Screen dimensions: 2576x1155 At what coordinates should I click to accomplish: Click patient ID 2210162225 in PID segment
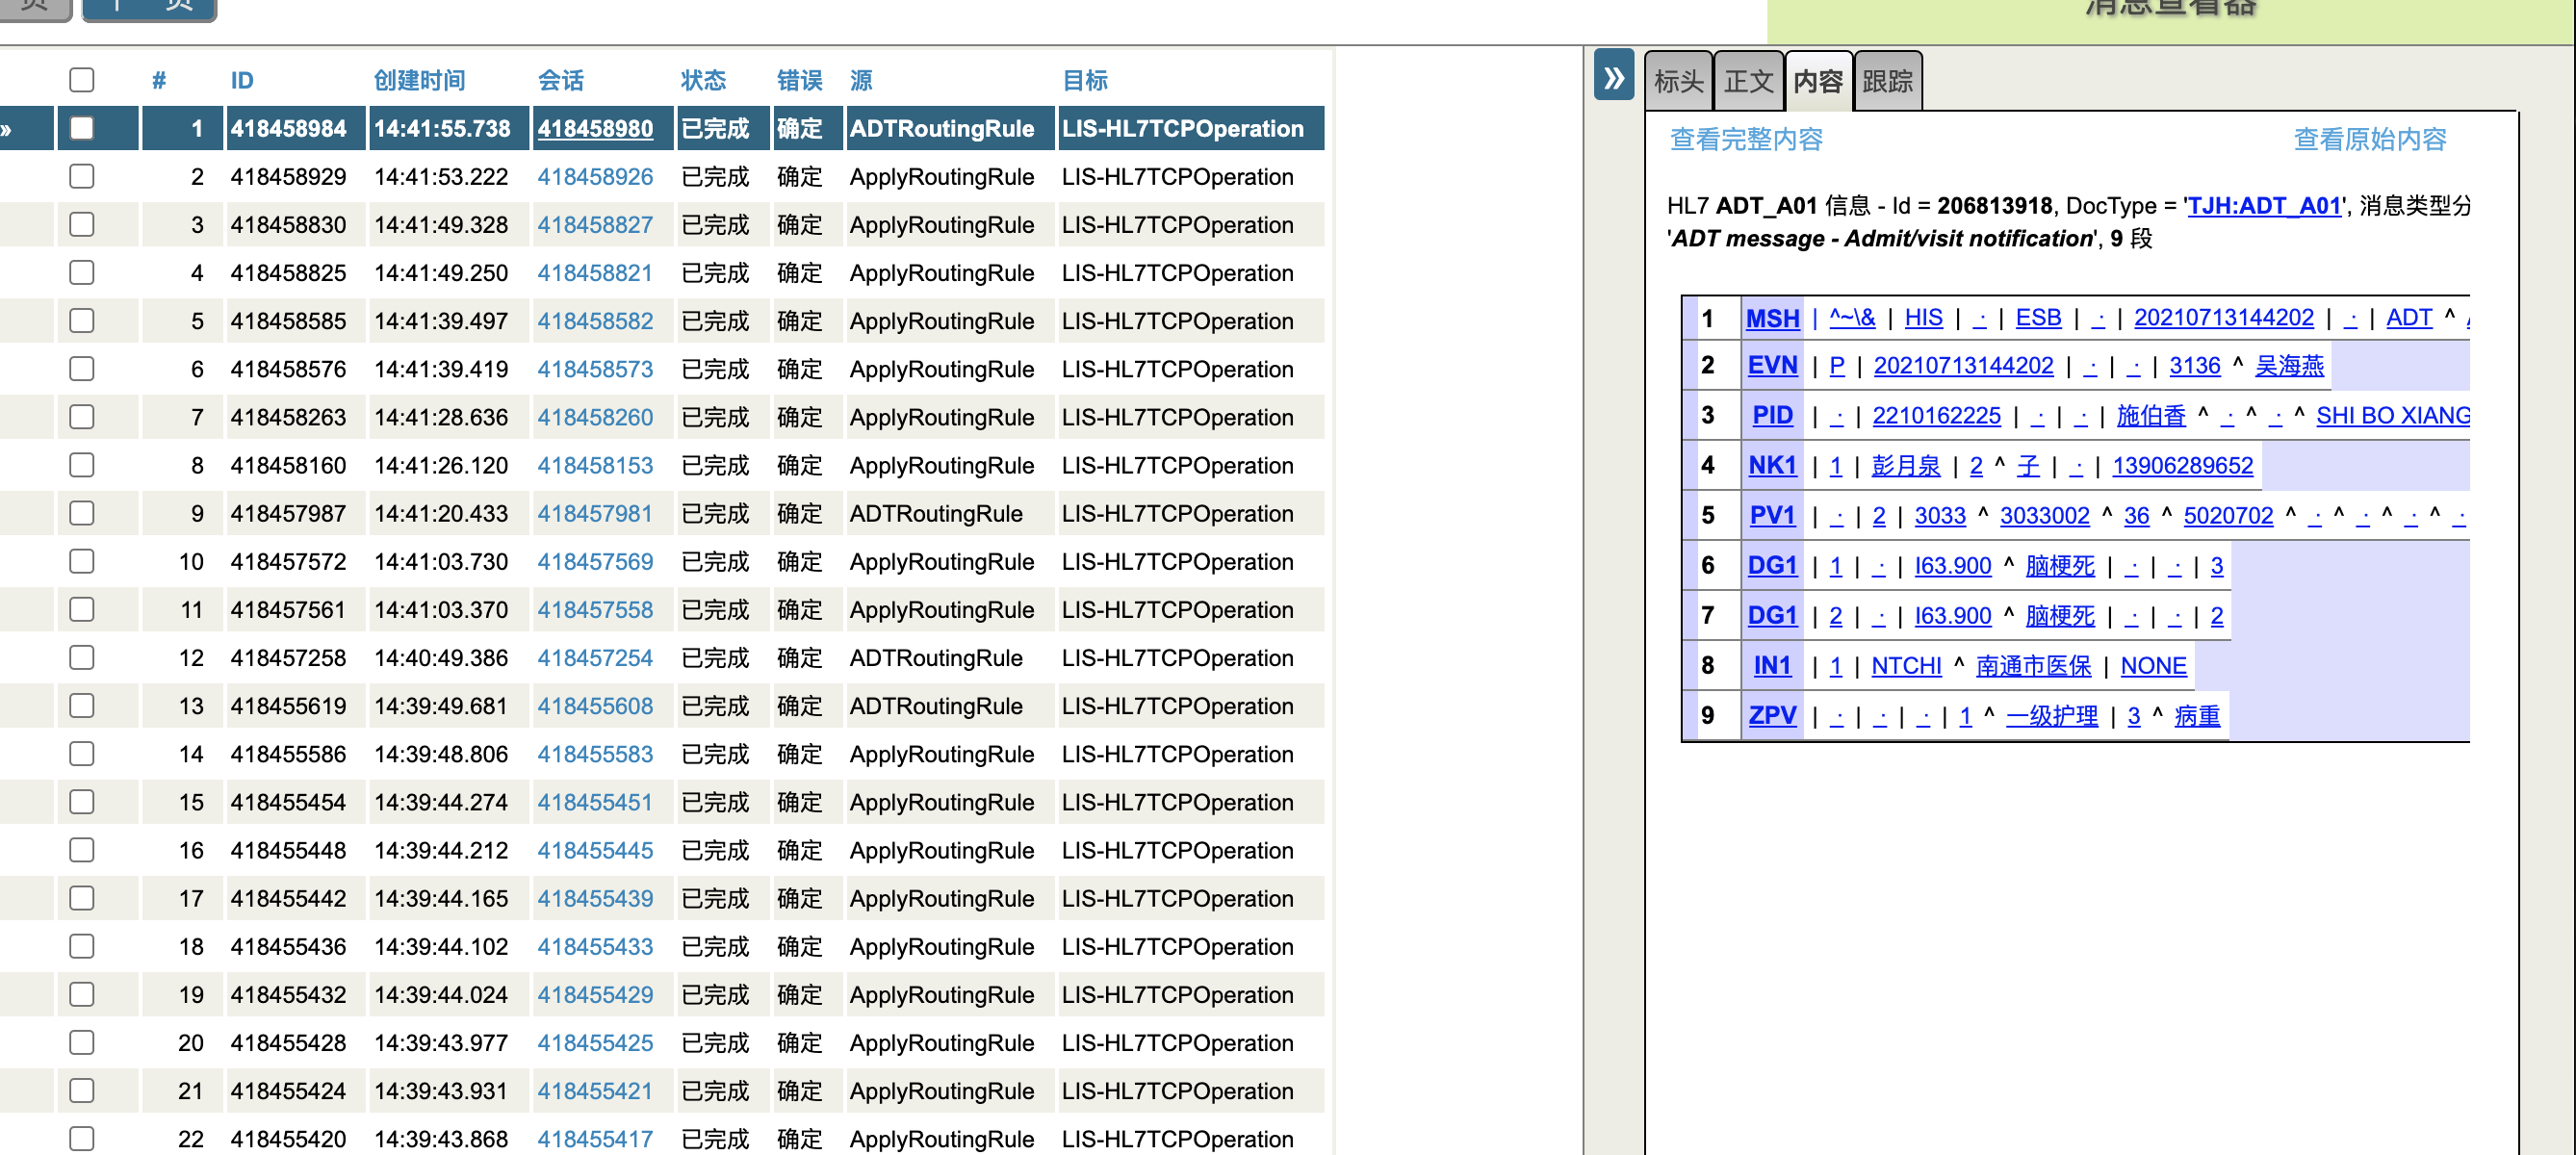1935,415
